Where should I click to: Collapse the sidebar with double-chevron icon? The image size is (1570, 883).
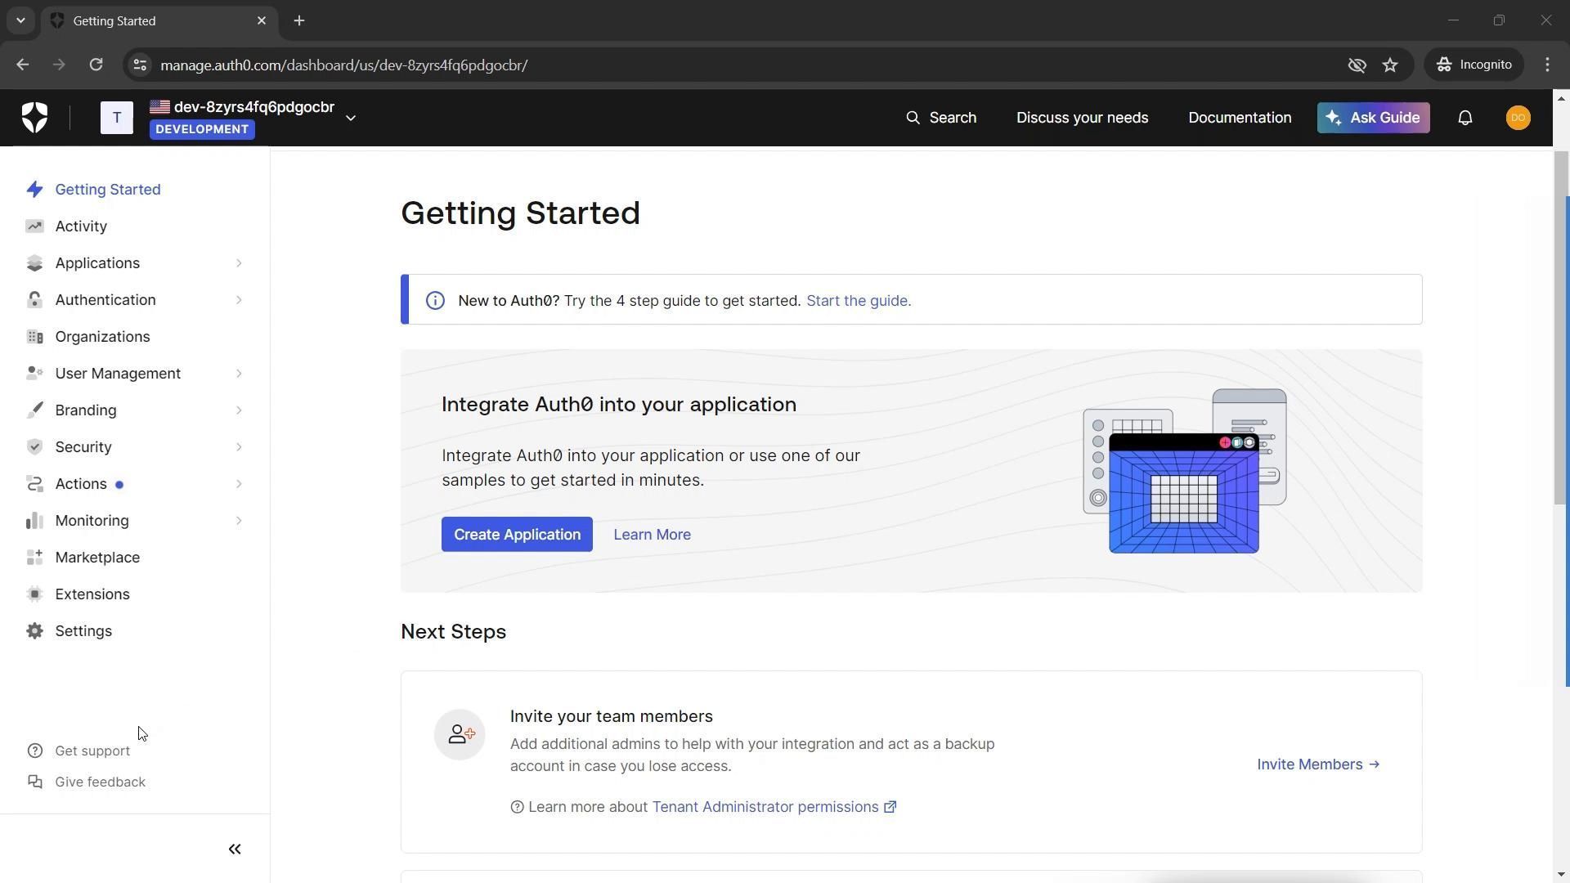(235, 849)
